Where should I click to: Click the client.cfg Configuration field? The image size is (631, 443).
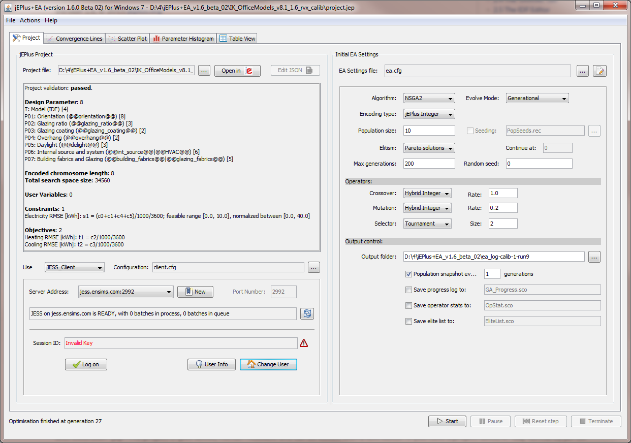click(228, 267)
